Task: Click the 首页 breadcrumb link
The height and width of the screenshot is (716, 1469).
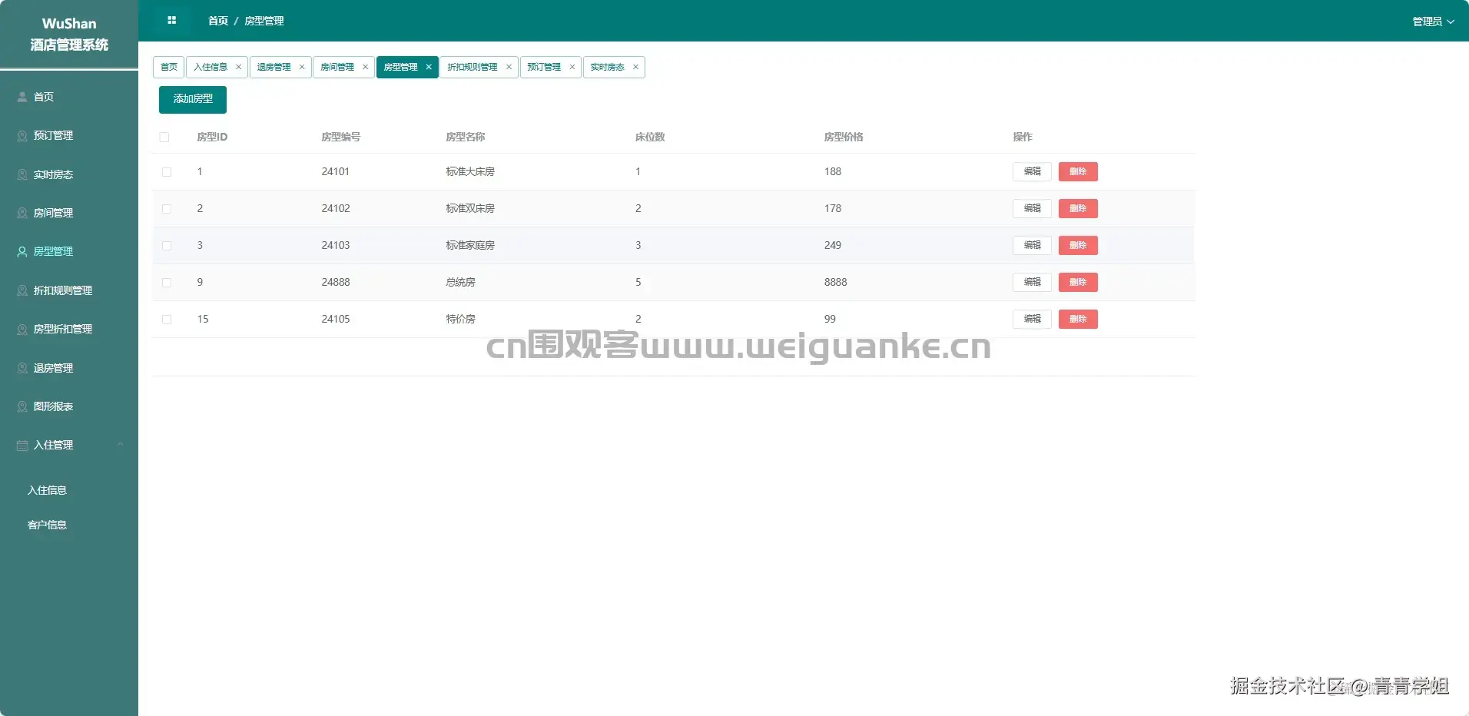Action: click(x=218, y=21)
